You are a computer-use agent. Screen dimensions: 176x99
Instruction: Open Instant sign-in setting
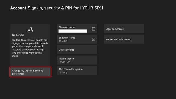[x=77, y=60]
